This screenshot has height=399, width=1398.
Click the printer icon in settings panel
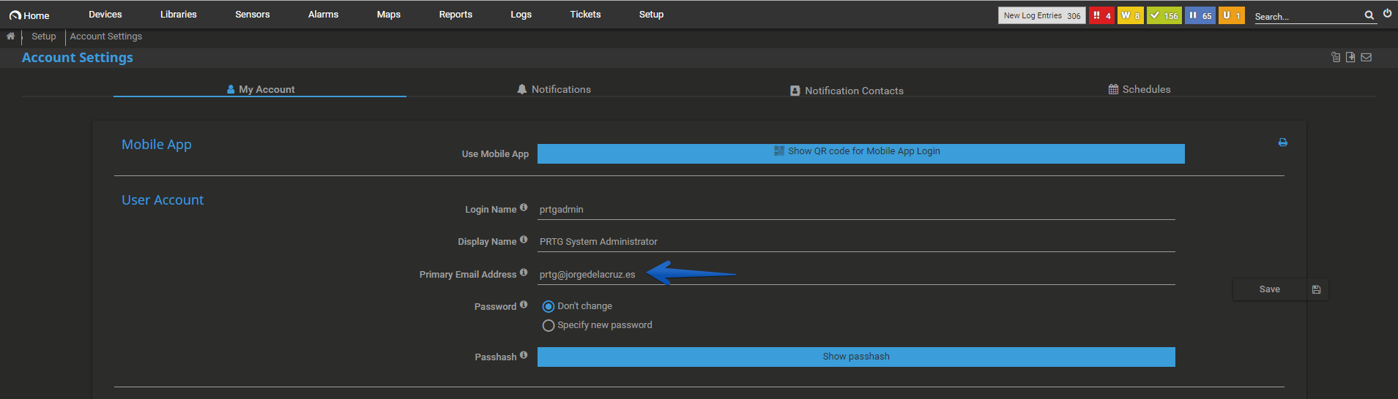tap(1282, 142)
